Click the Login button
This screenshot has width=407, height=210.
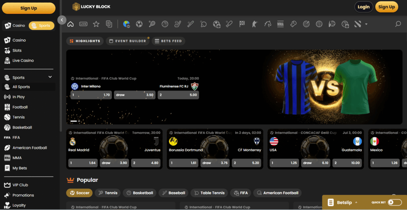click(x=364, y=7)
